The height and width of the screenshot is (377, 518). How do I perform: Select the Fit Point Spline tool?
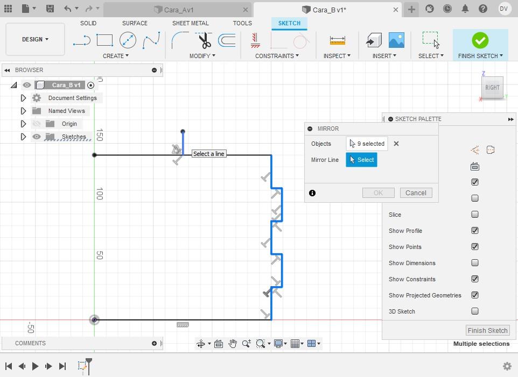tap(151, 40)
